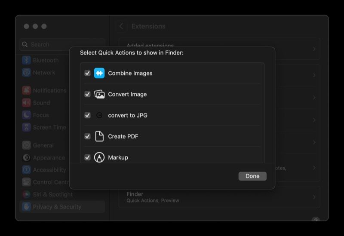344x236 pixels.
Task: Select the Markup label
Action: pos(118,157)
